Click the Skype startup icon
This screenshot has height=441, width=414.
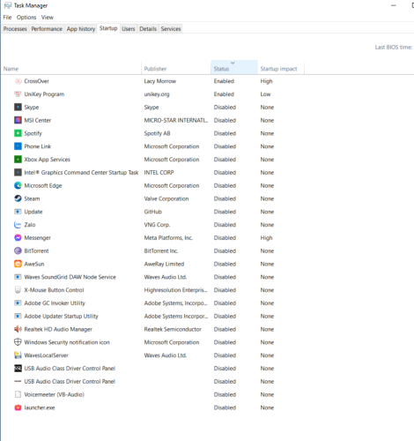(x=18, y=107)
